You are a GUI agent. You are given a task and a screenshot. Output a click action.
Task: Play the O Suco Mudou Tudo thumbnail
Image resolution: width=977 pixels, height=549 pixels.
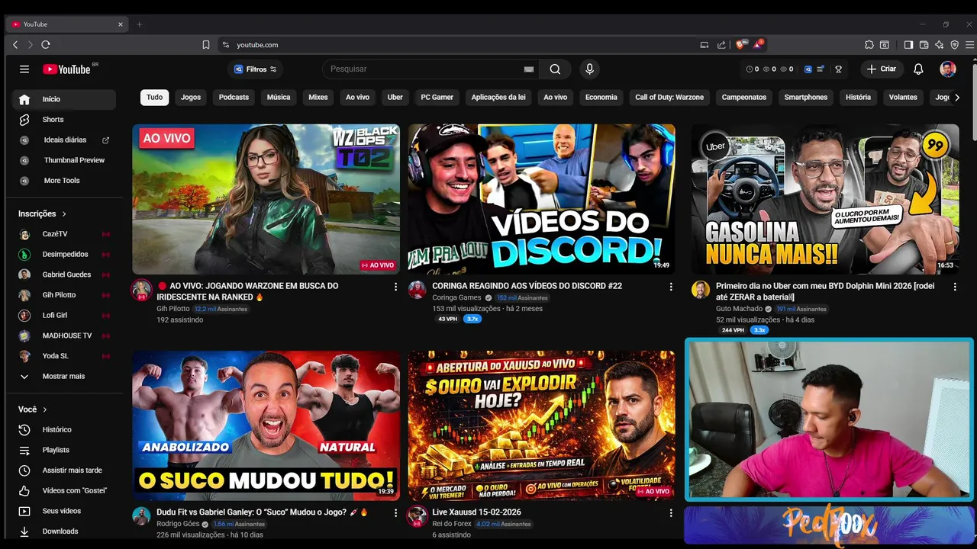pyautogui.click(x=266, y=425)
